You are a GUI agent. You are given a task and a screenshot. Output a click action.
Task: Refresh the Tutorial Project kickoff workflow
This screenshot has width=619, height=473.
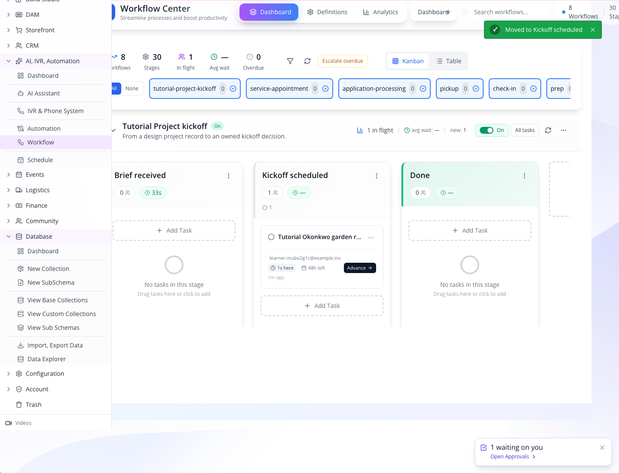(x=548, y=130)
